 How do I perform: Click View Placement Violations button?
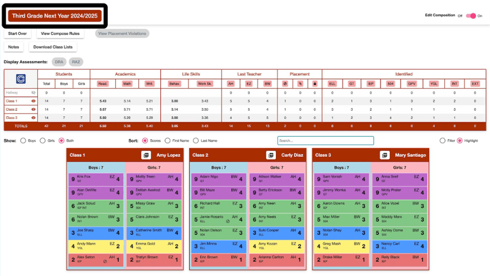(122, 34)
